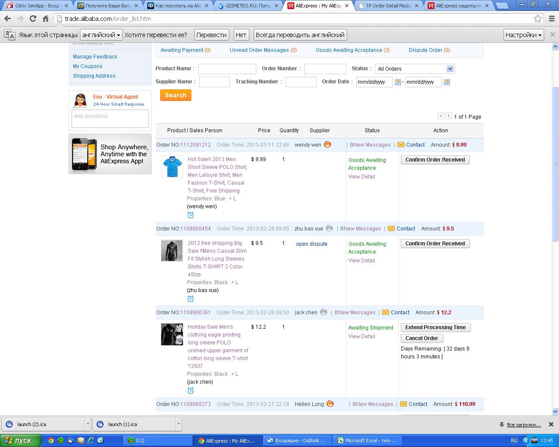Open page language dropdown 'английский'

tap(101, 35)
